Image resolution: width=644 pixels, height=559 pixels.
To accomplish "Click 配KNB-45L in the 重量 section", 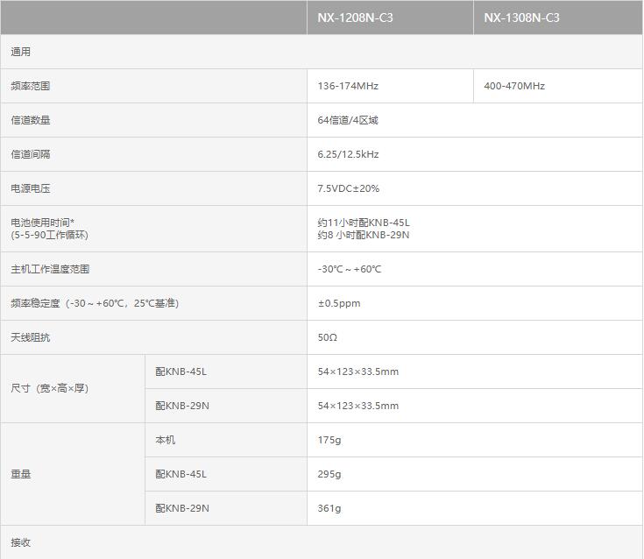I will point(180,474).
